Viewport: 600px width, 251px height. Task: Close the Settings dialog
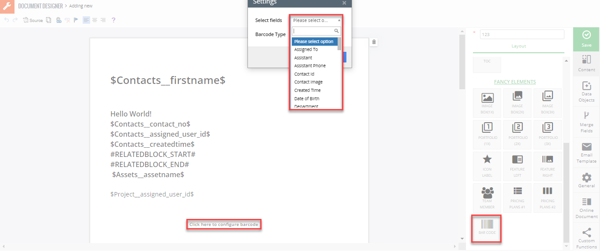344,3
